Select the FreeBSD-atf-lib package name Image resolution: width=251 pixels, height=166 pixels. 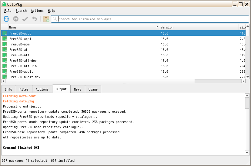(23, 66)
